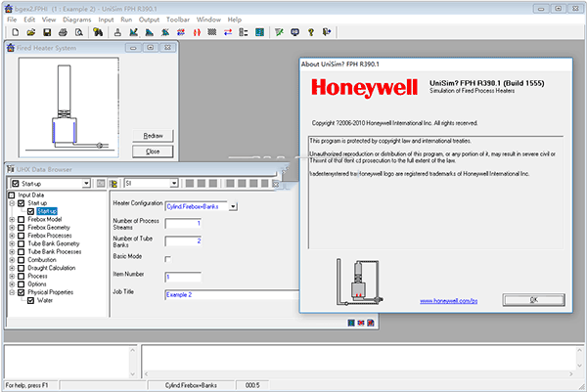The height and width of the screenshot is (392, 587).
Task: Click the checklist options toolbar icon
Action: coord(244,32)
